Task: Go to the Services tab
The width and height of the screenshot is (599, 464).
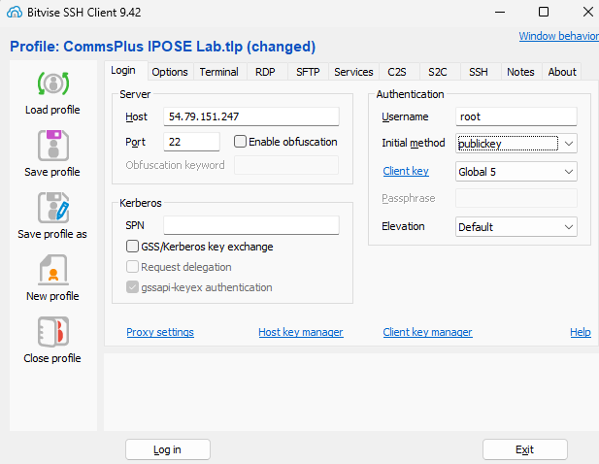Action: pos(353,72)
